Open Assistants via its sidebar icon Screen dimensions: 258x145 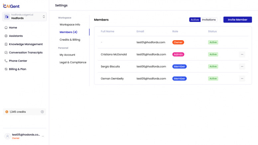[6, 36]
